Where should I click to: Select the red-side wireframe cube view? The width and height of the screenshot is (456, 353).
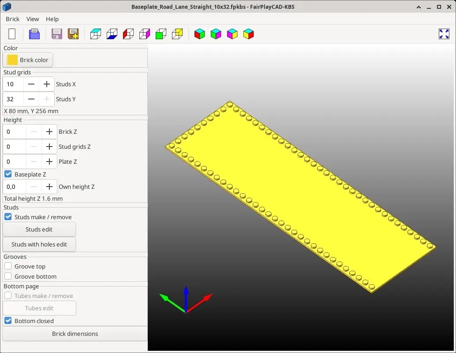coord(128,34)
